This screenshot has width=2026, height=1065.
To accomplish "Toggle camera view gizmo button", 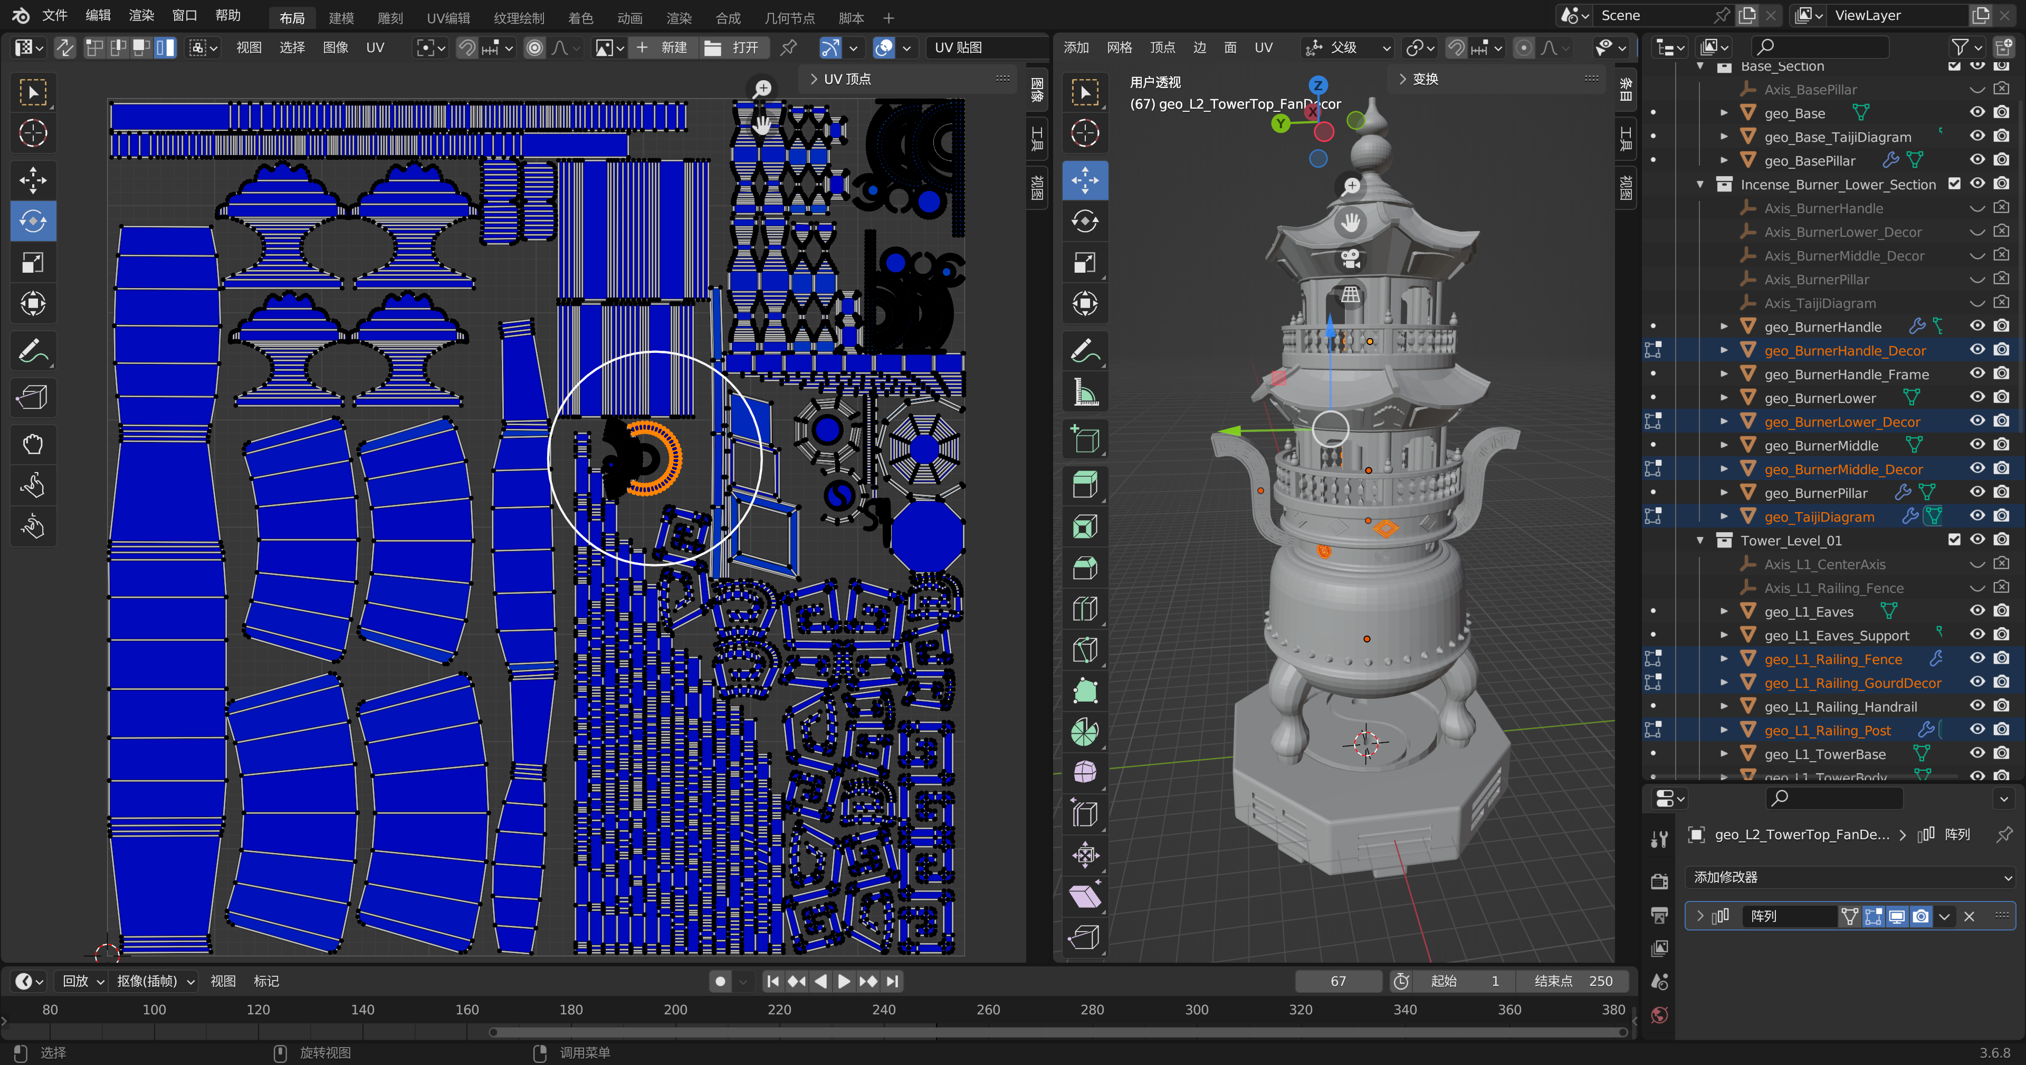I will (x=1351, y=258).
